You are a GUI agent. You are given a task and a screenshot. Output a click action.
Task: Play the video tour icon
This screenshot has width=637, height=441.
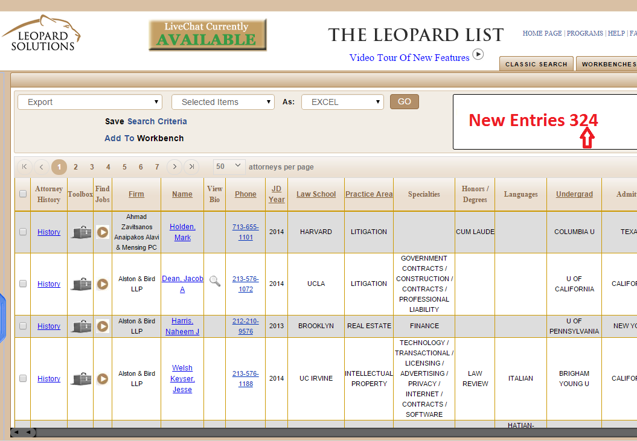tap(478, 54)
